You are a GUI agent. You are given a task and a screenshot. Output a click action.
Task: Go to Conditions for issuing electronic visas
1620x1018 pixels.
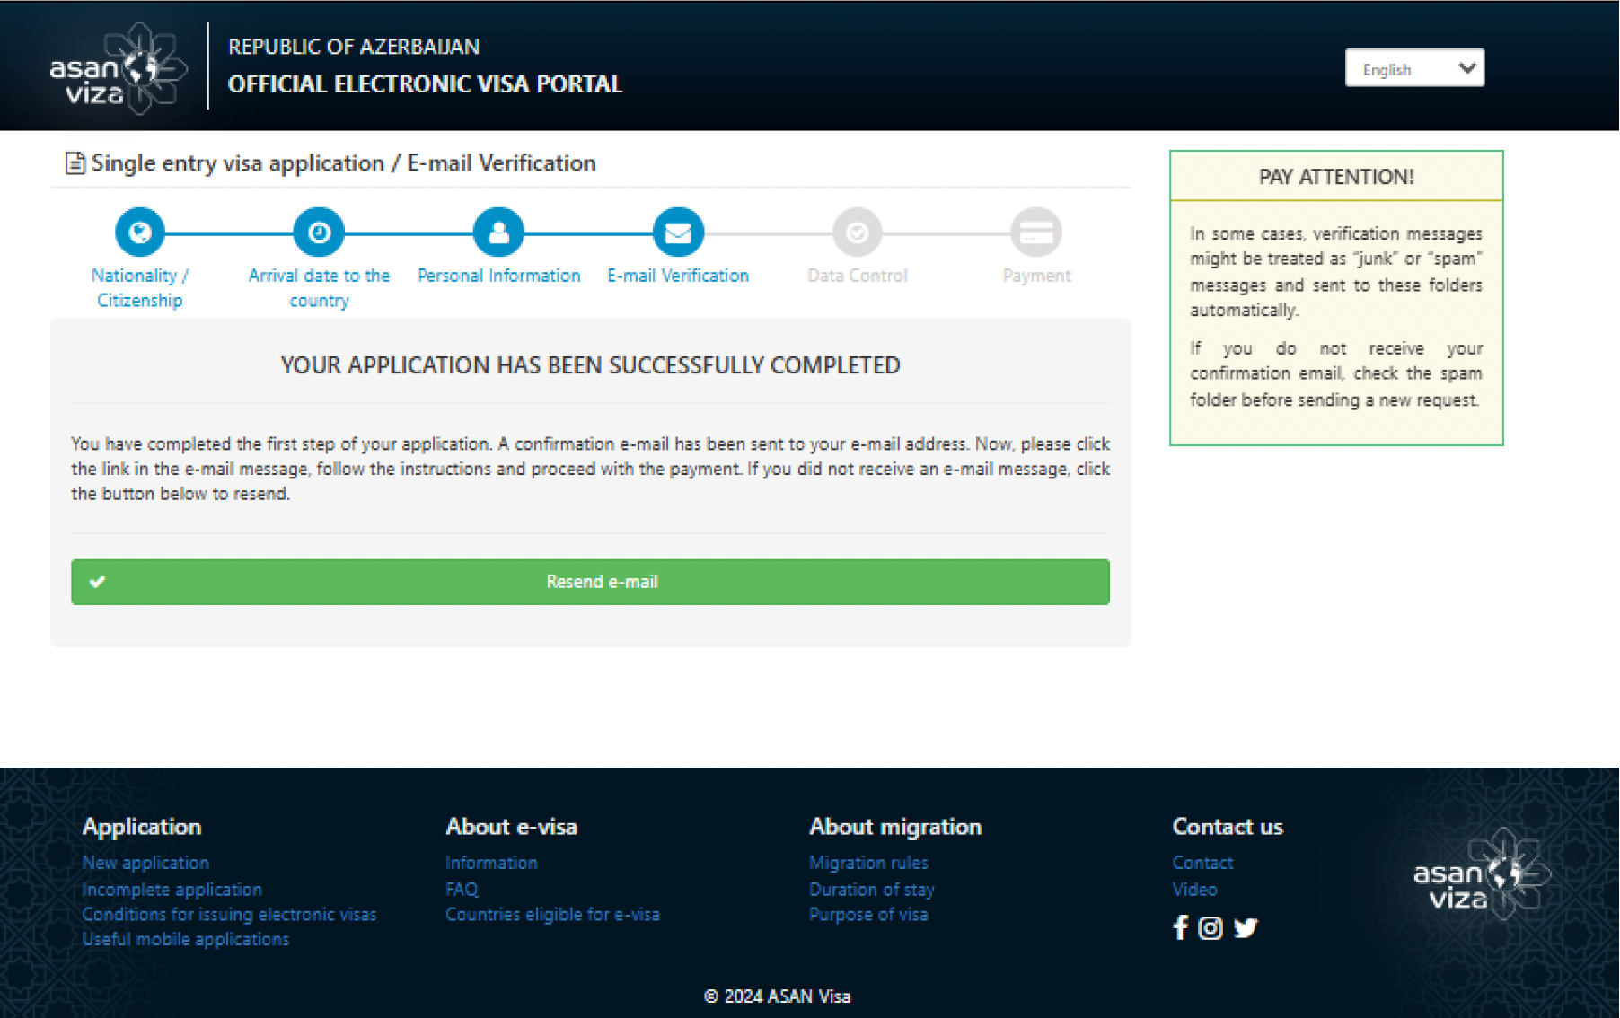[229, 915]
